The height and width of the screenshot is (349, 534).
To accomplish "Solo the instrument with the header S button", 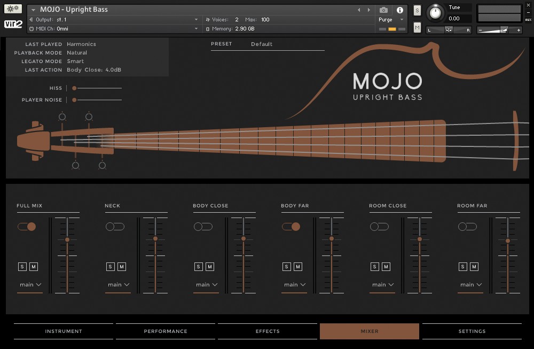I will click(417, 11).
